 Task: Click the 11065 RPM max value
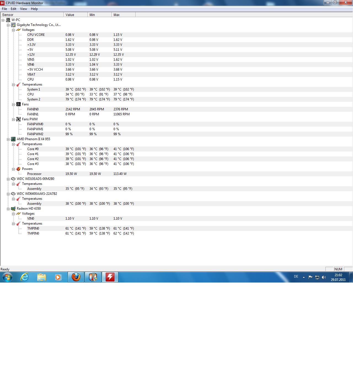(121, 114)
